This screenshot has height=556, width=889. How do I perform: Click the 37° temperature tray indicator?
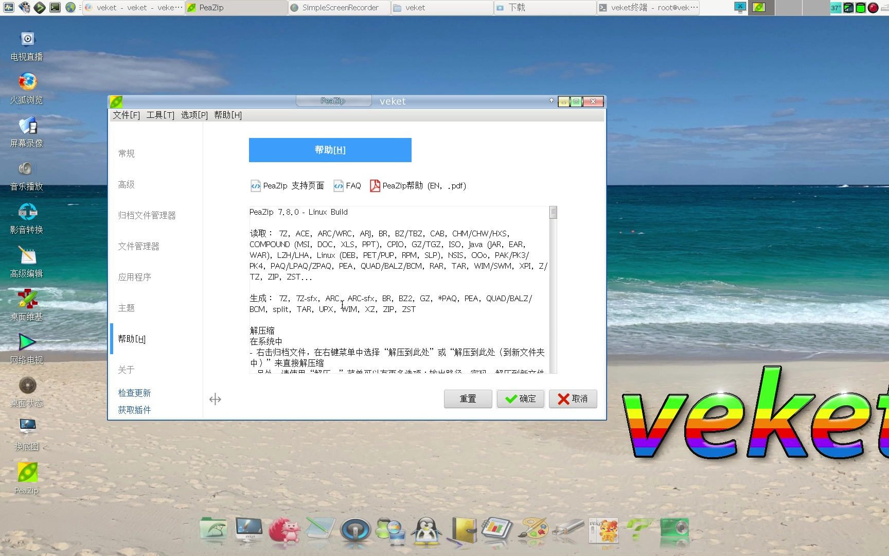click(x=835, y=8)
